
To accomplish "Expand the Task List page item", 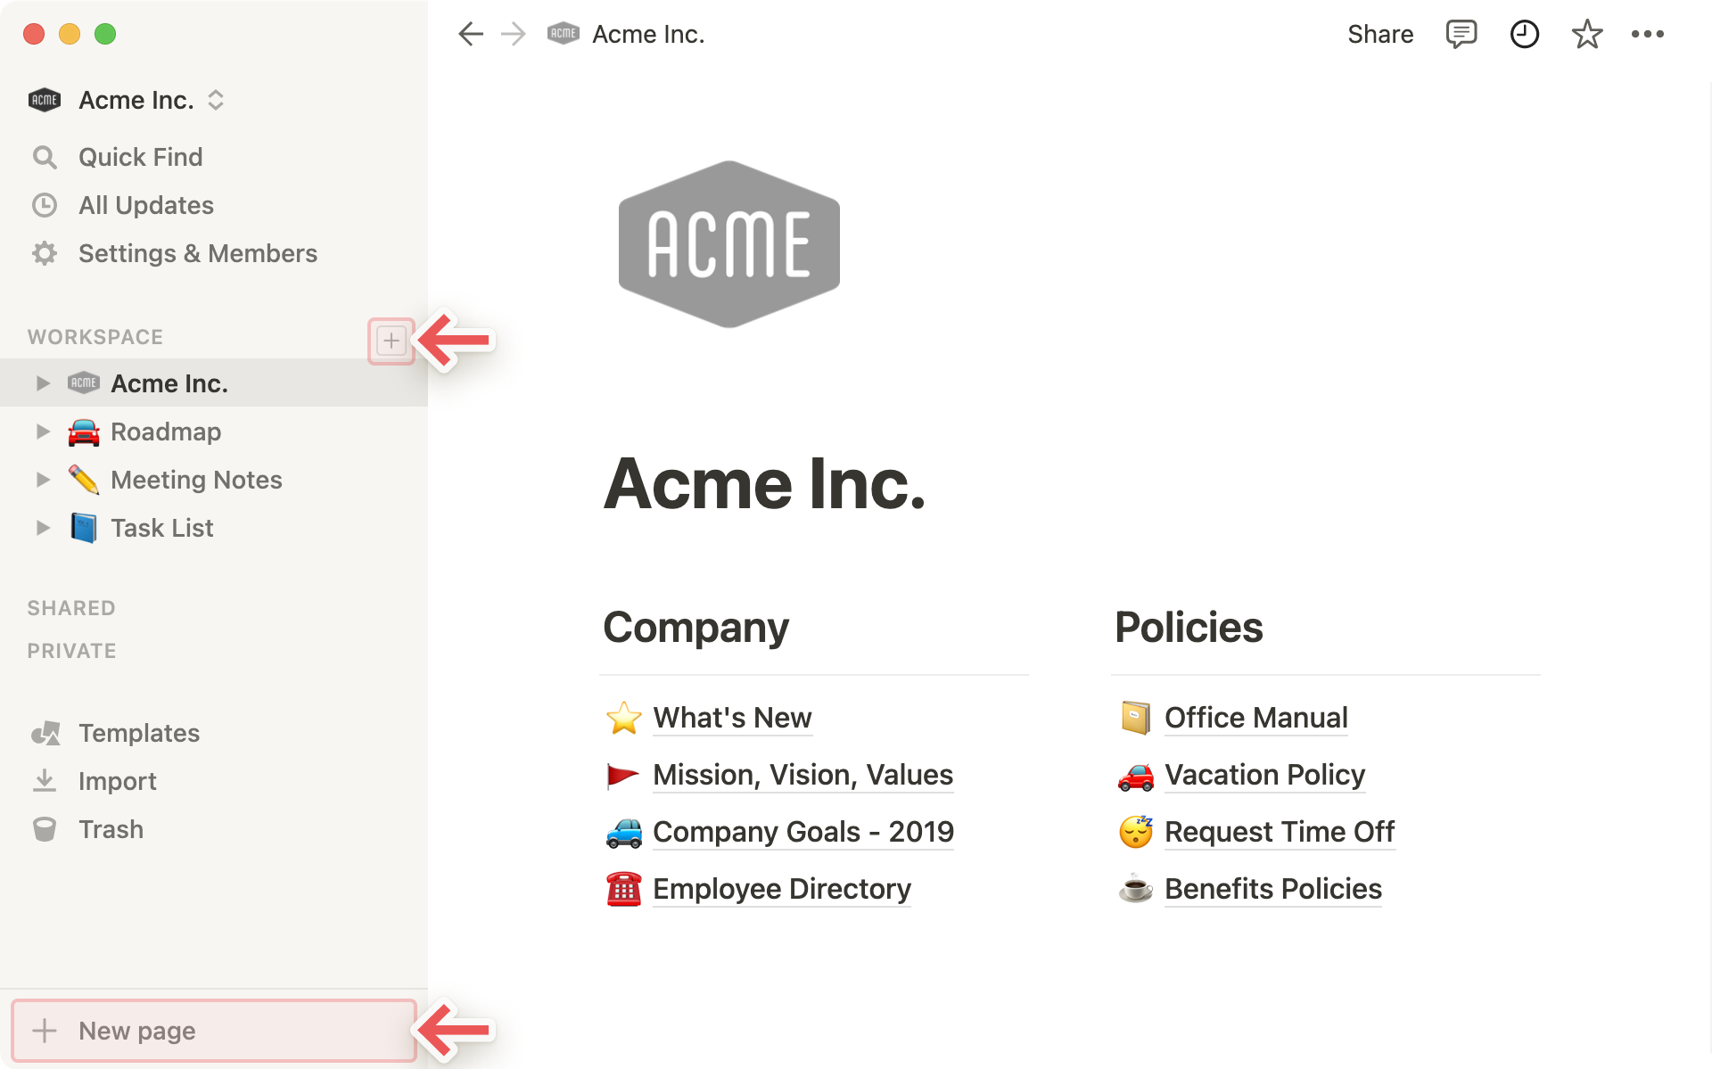I will coord(41,527).
